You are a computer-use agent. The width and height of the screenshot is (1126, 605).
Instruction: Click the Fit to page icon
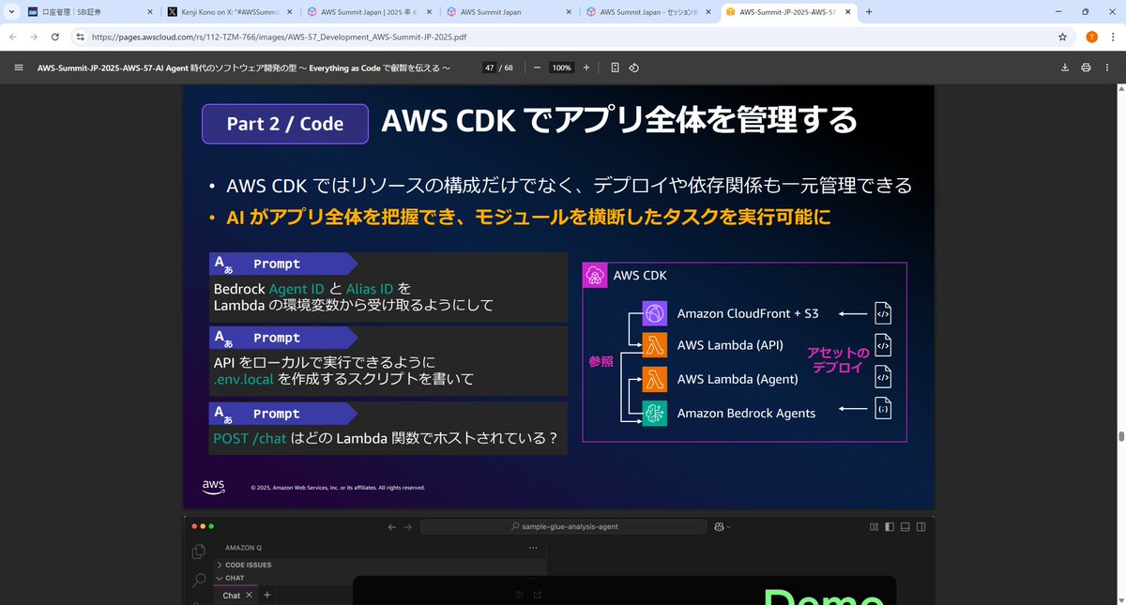pos(615,68)
